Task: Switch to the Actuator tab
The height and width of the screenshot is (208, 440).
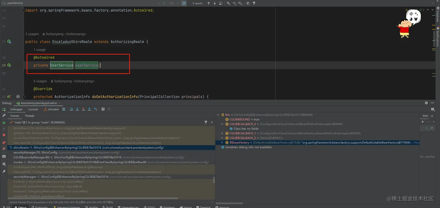Action: click(x=51, y=109)
